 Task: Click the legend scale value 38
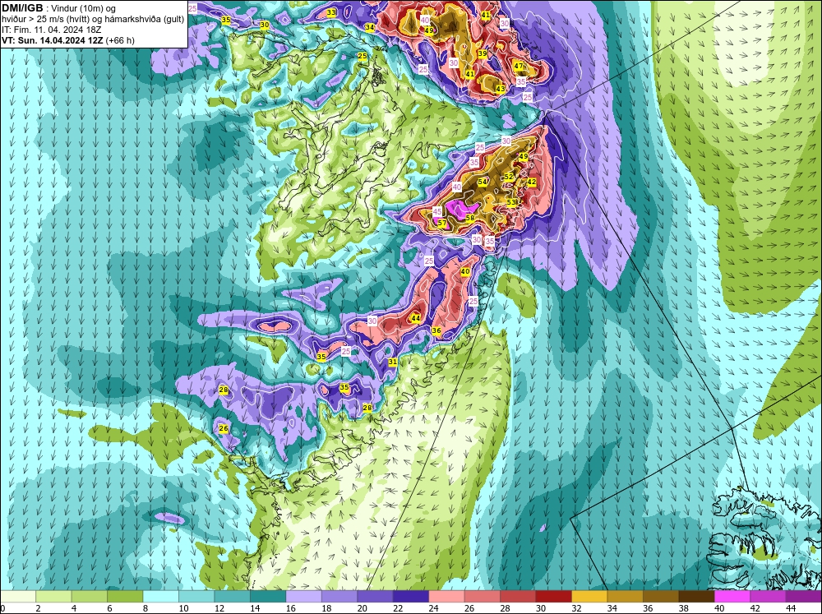click(682, 608)
